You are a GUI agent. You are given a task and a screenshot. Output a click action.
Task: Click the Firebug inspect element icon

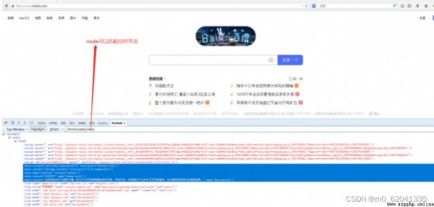click(12, 122)
